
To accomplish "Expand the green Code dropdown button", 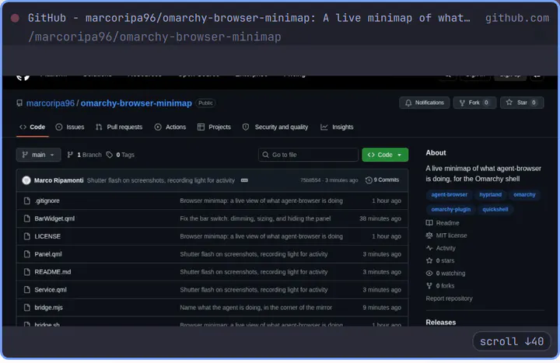I will 385,155.
